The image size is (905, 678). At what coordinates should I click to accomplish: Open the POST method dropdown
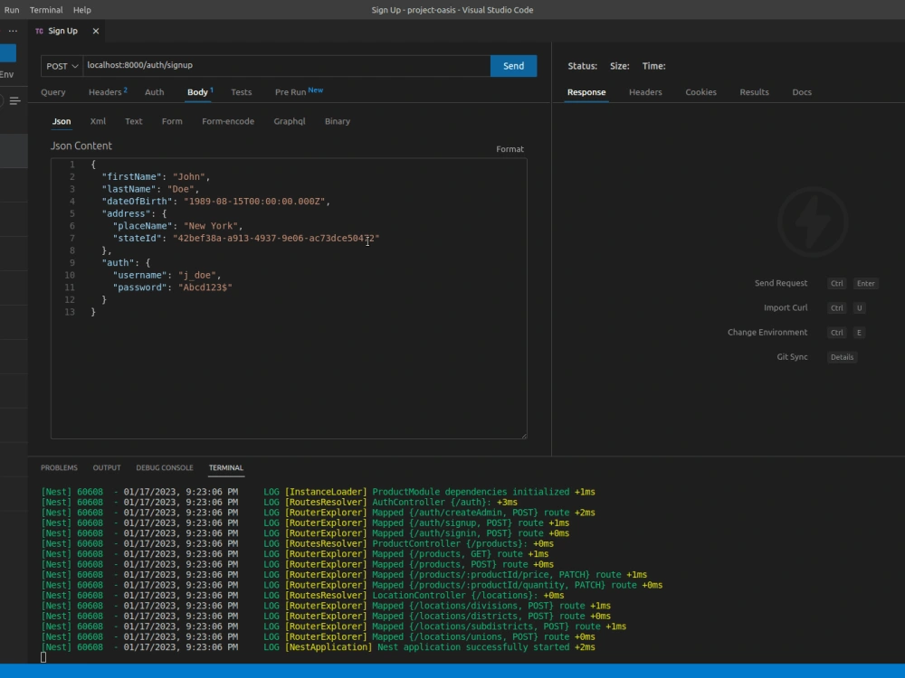(62, 66)
